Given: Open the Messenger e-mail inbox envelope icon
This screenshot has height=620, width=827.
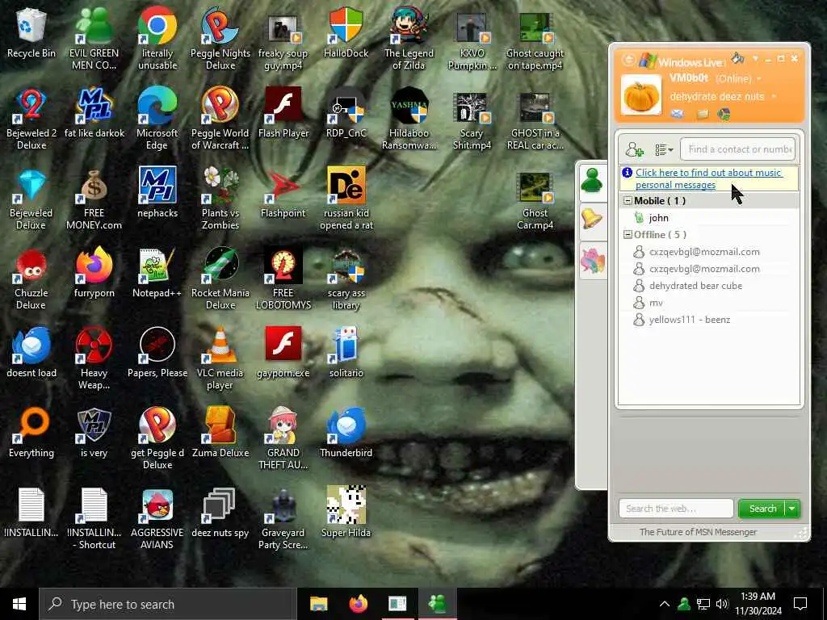Looking at the screenshot, I should click(678, 114).
